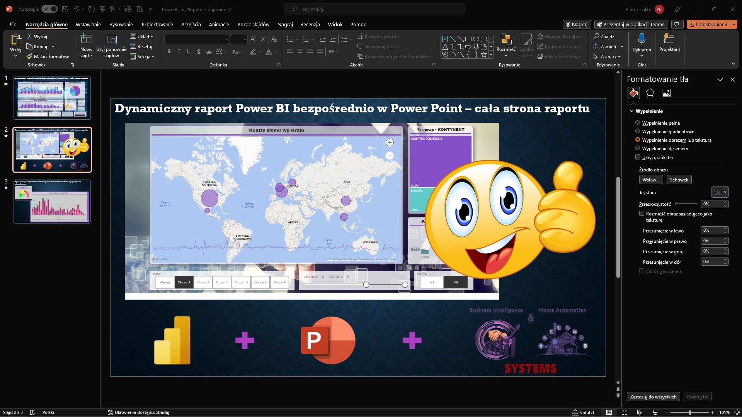Click the Nagraj button
This screenshot has width=742, height=417.
(577, 24)
